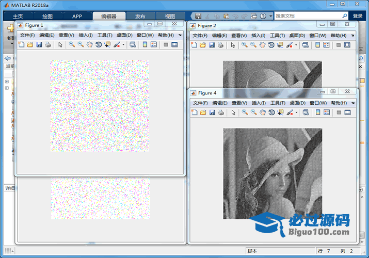Select Data Cursor tool in Figure 1

107,45
